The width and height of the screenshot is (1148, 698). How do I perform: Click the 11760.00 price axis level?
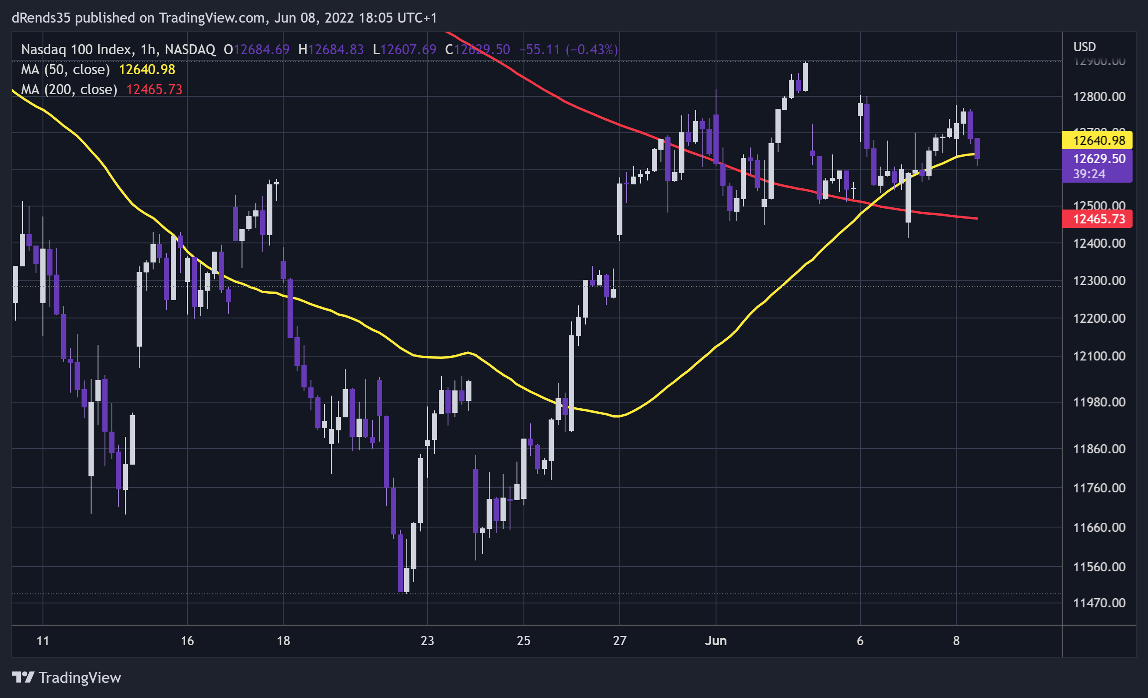[1099, 488]
